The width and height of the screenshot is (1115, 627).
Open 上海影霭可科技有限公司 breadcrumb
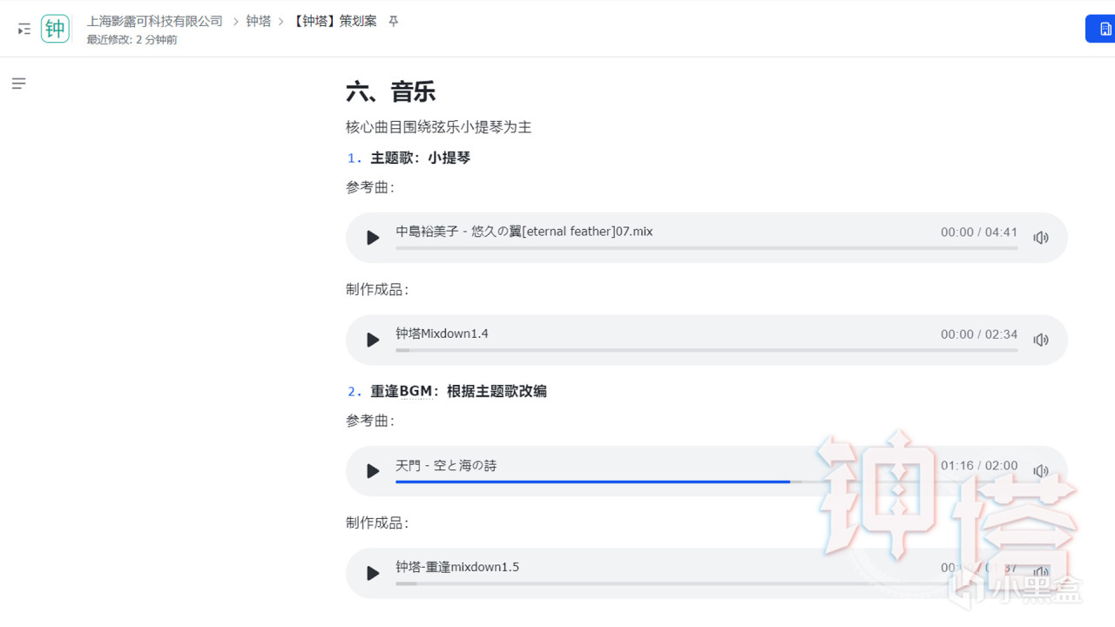tap(155, 21)
